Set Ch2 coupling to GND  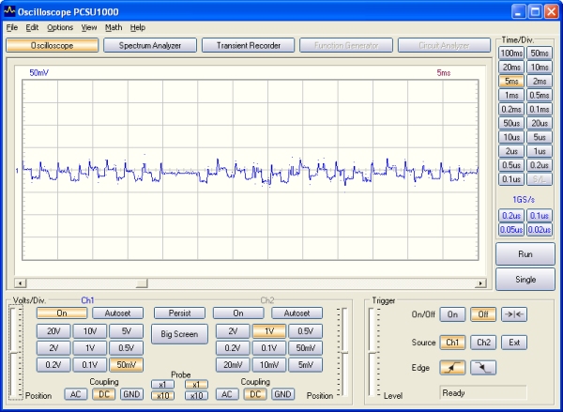point(282,394)
